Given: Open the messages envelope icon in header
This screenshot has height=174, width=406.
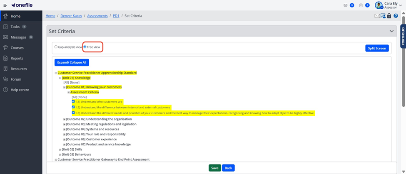Looking at the screenshot, I should [345, 5].
